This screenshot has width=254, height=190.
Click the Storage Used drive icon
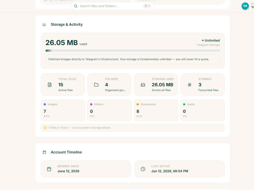pos(143,85)
